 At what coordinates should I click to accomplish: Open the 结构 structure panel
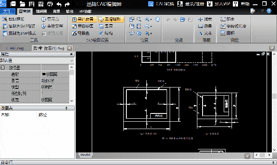click(106, 33)
